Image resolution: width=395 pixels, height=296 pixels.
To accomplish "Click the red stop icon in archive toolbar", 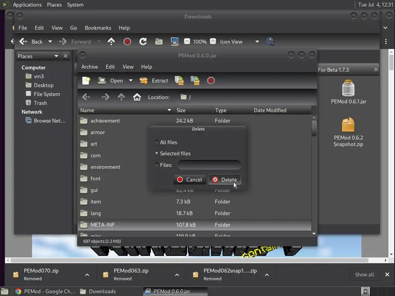I will coord(211,81).
